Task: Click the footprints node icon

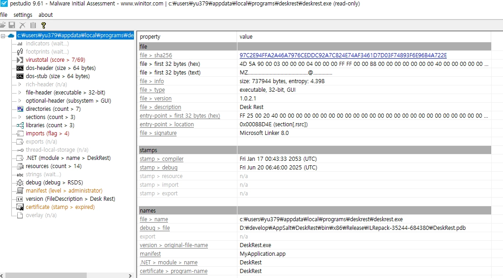Action: 20,51
